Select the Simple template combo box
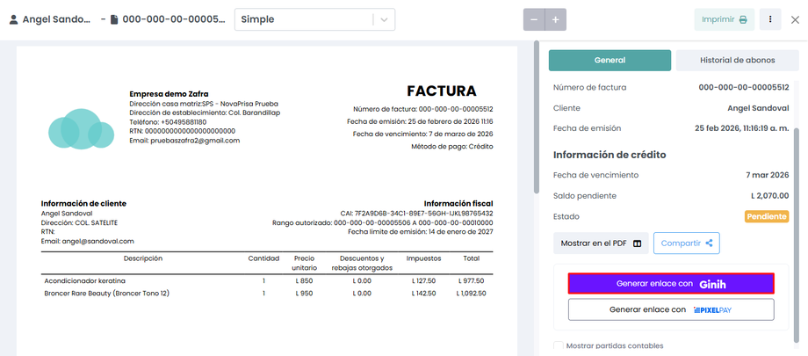 pos(314,19)
